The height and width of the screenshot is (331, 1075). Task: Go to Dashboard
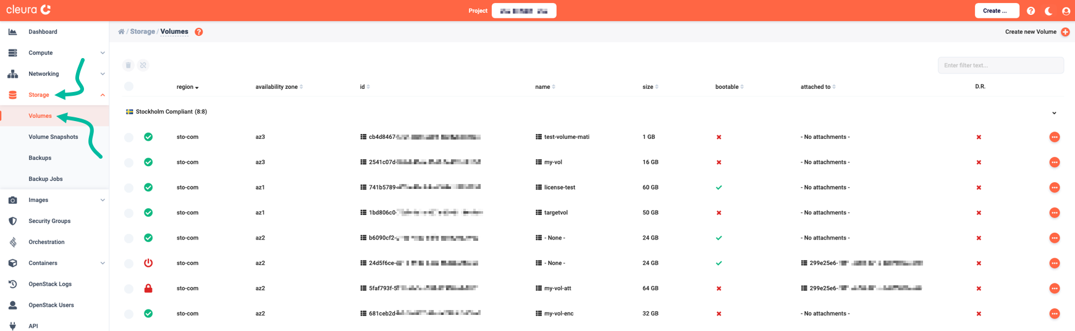click(x=43, y=31)
